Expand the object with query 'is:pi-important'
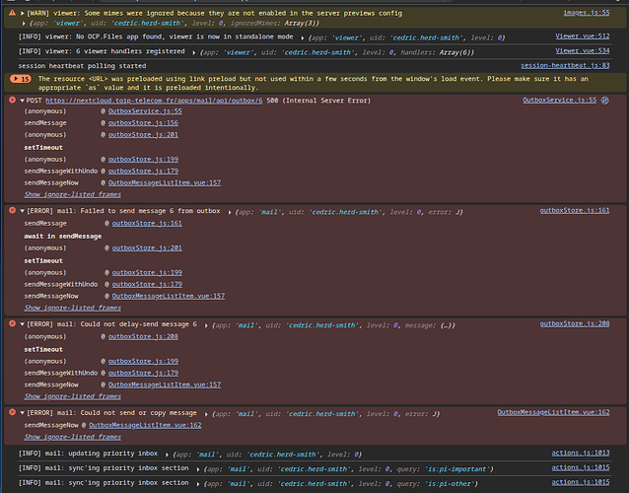Viewport: 629px width, 493px height. click(x=198, y=469)
